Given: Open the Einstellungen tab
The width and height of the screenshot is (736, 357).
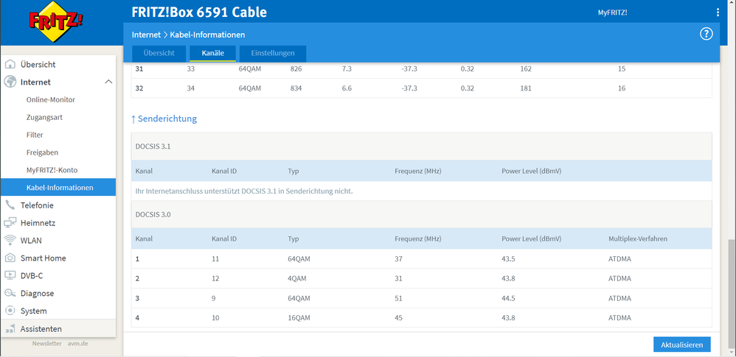Looking at the screenshot, I should point(273,53).
